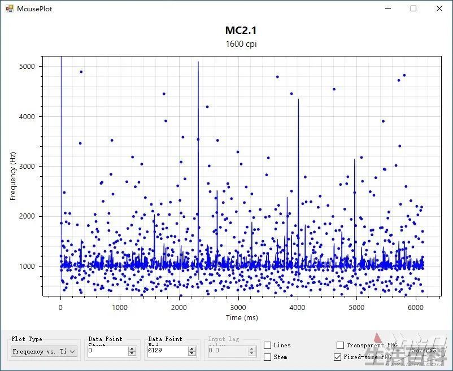Click into Data Point Start field
Viewport: 453px width, 371px height.
pyautogui.click(x=108, y=351)
